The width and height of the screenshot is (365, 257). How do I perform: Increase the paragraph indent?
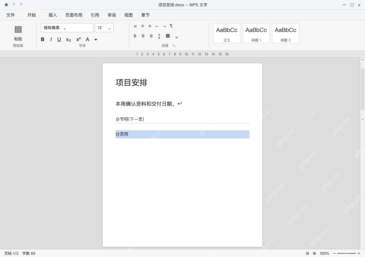point(164,26)
